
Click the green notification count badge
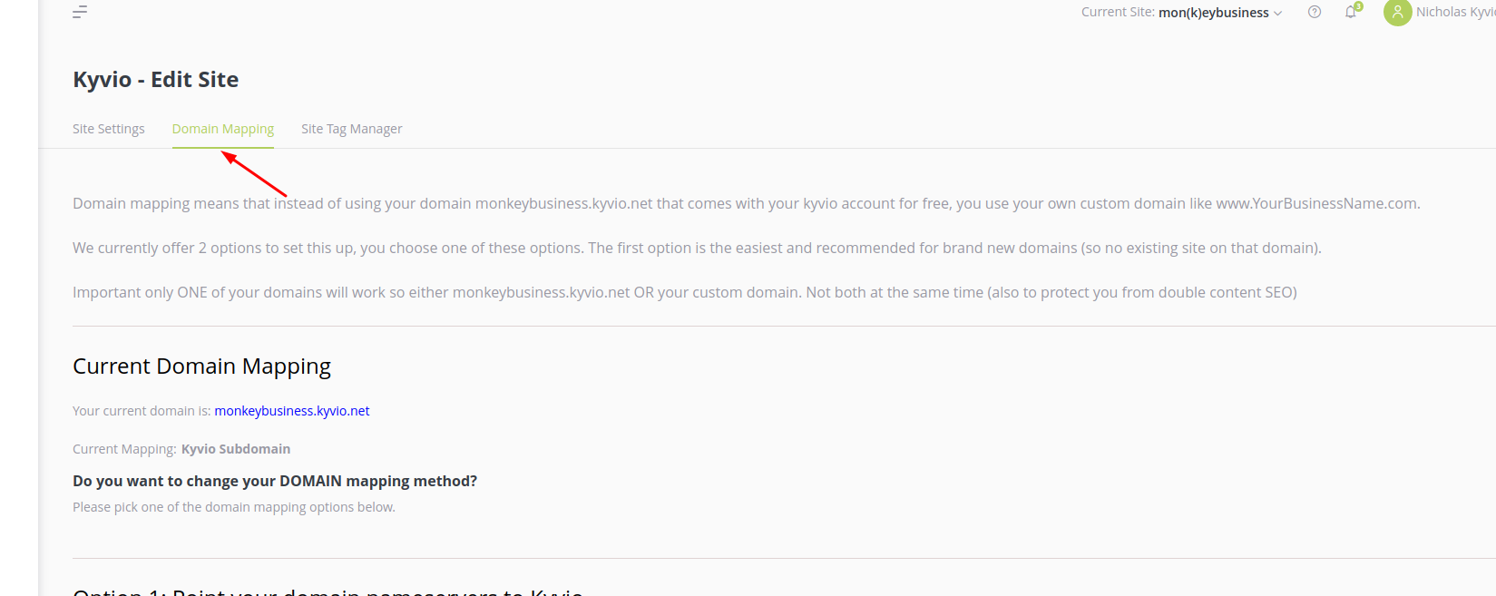click(1358, 6)
